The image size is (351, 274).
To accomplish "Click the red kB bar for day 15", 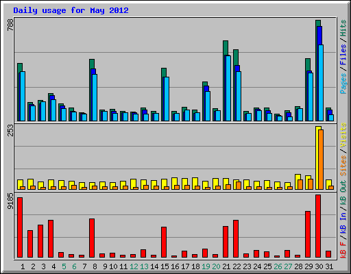I will pos(164,242).
